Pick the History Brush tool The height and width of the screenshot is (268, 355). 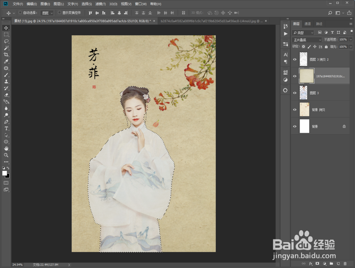coord(6,88)
